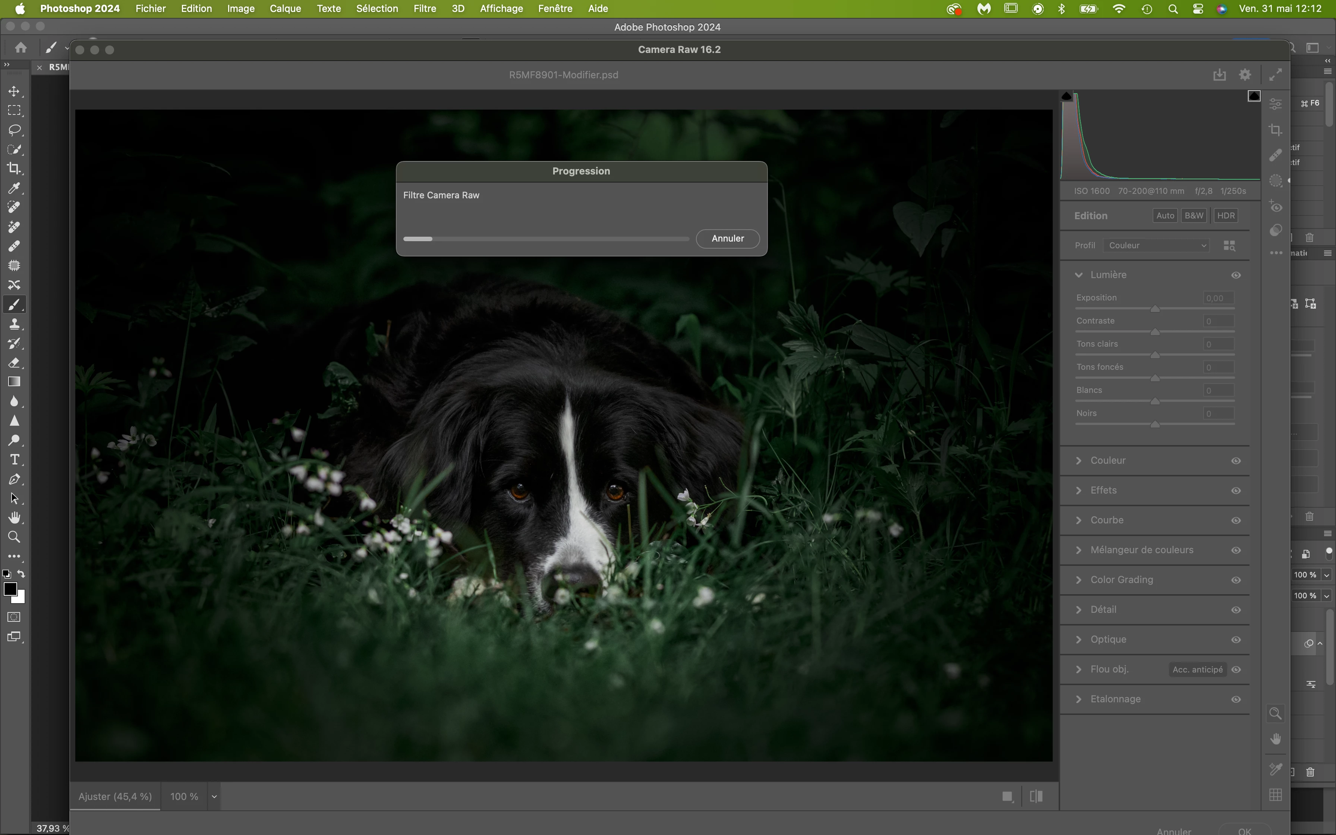Hide Color Grading adjustments with eye icon
1336x835 pixels.
point(1236,580)
